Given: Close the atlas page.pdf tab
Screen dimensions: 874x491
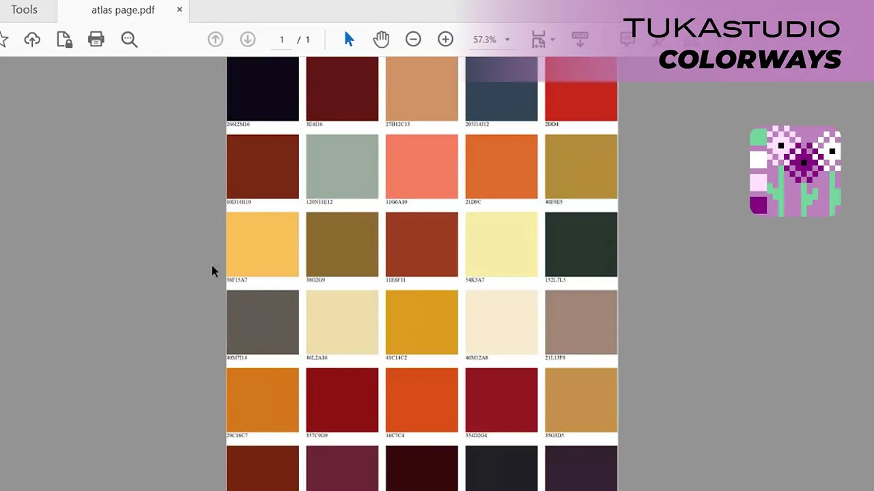Looking at the screenshot, I should 180,10.
